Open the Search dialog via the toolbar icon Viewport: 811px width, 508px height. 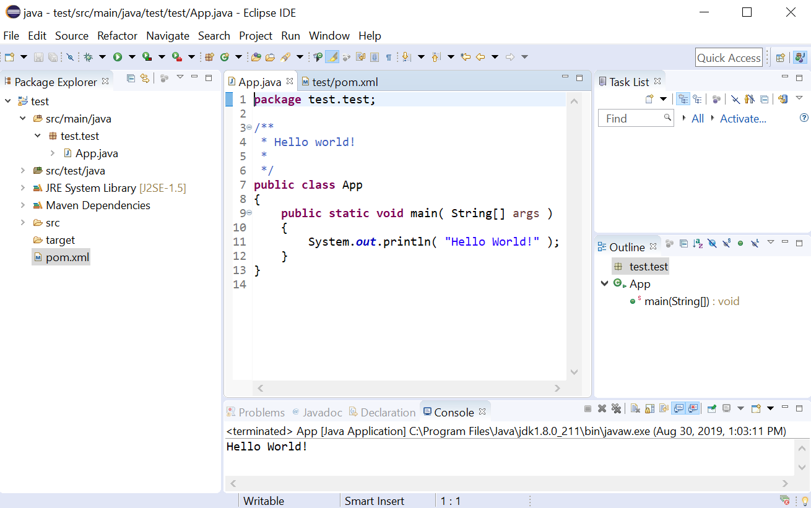[x=286, y=56]
